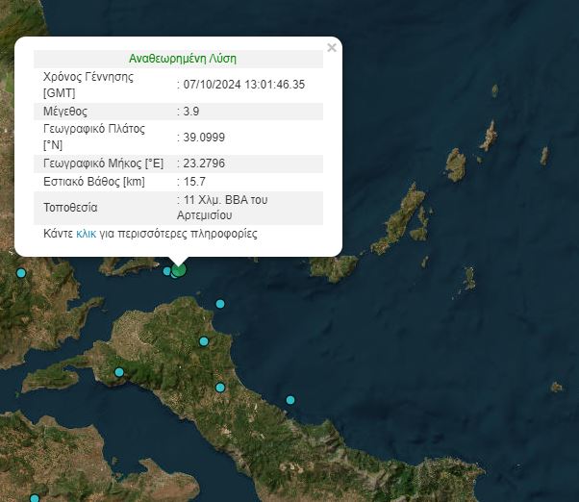
Task: Select the cyan marker on Evia's southwestern coast
Action: click(119, 372)
